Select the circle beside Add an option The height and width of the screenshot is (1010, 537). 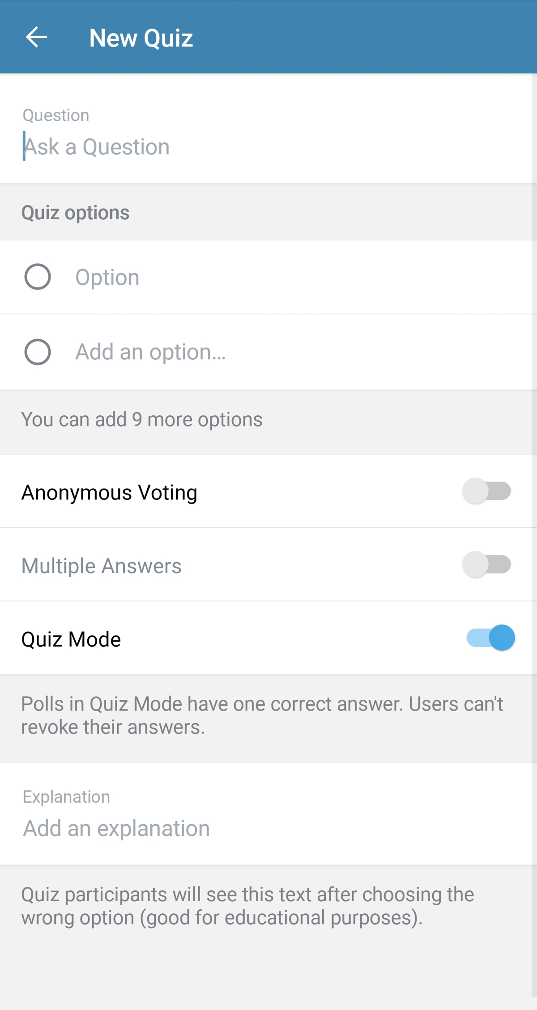point(38,352)
